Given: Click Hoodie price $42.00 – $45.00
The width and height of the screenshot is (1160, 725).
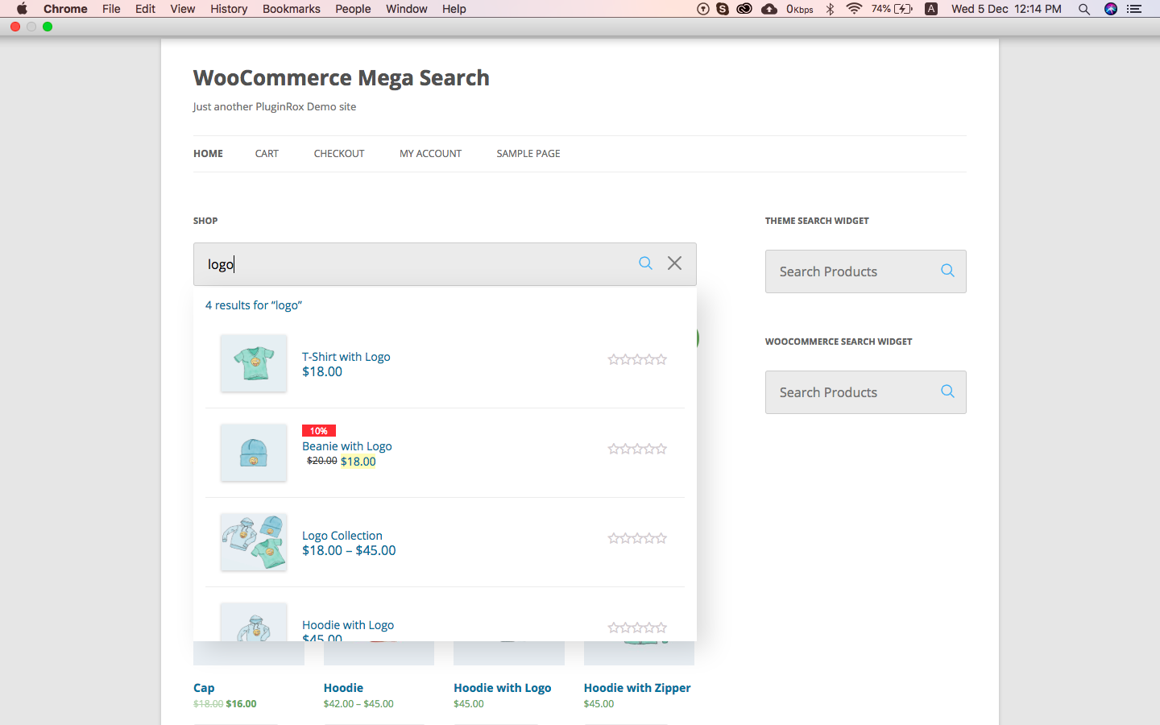Looking at the screenshot, I should coord(358,704).
